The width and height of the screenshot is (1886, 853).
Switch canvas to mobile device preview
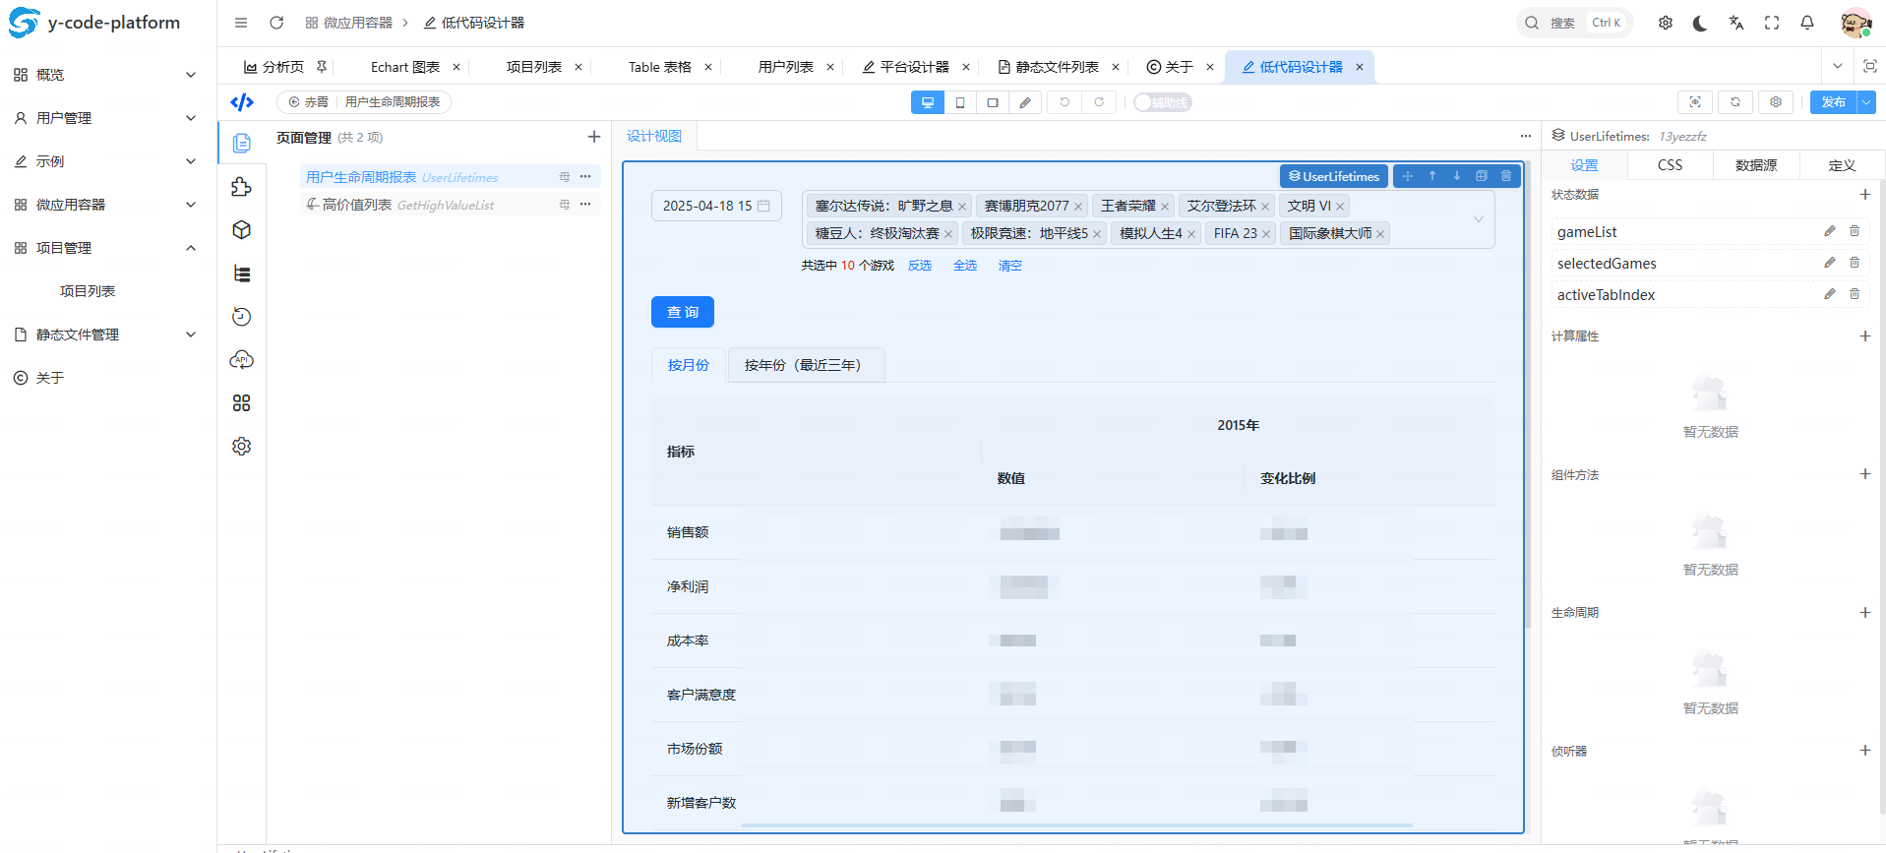pyautogui.click(x=960, y=102)
